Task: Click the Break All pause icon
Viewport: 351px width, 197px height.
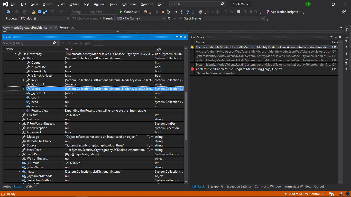Action: point(157,12)
